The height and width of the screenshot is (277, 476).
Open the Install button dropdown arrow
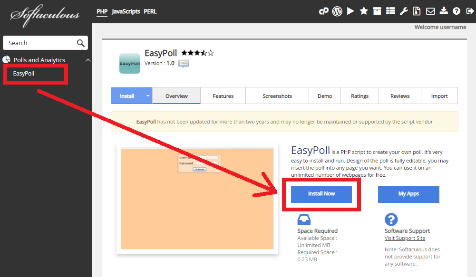[148, 96]
